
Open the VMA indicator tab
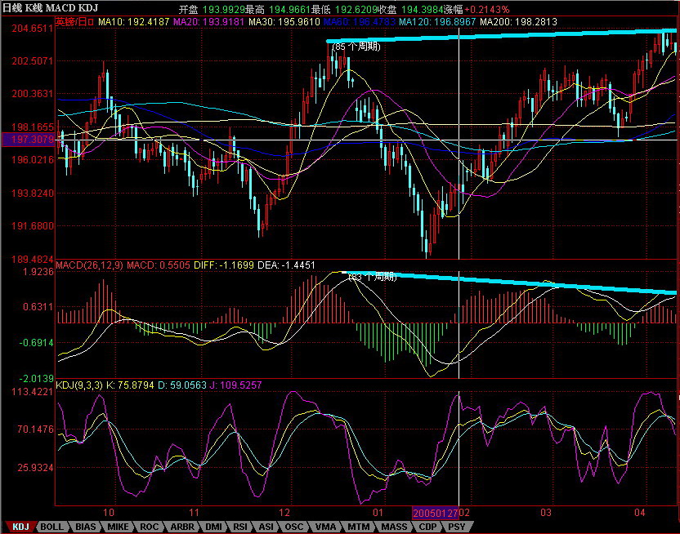click(x=325, y=527)
